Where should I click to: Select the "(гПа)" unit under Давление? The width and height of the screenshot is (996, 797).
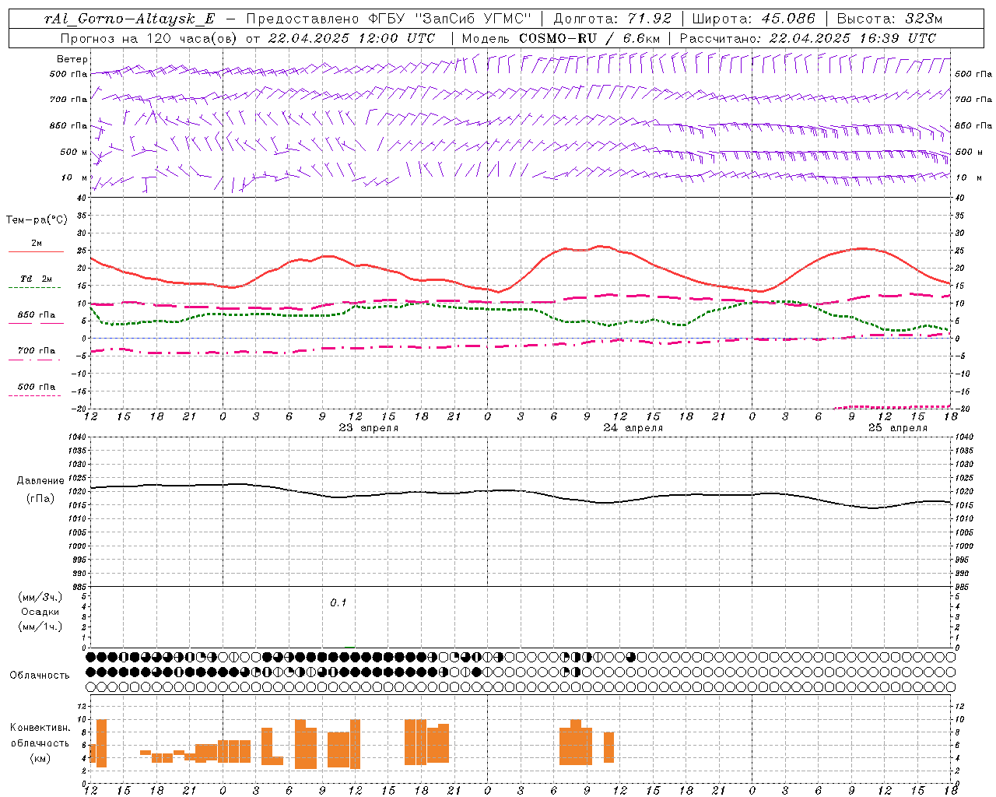click(40, 498)
